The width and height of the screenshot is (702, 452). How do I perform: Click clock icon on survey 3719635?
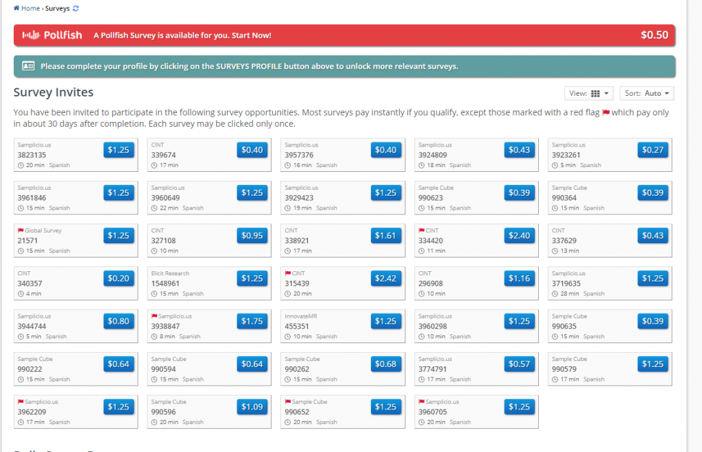pyautogui.click(x=555, y=294)
